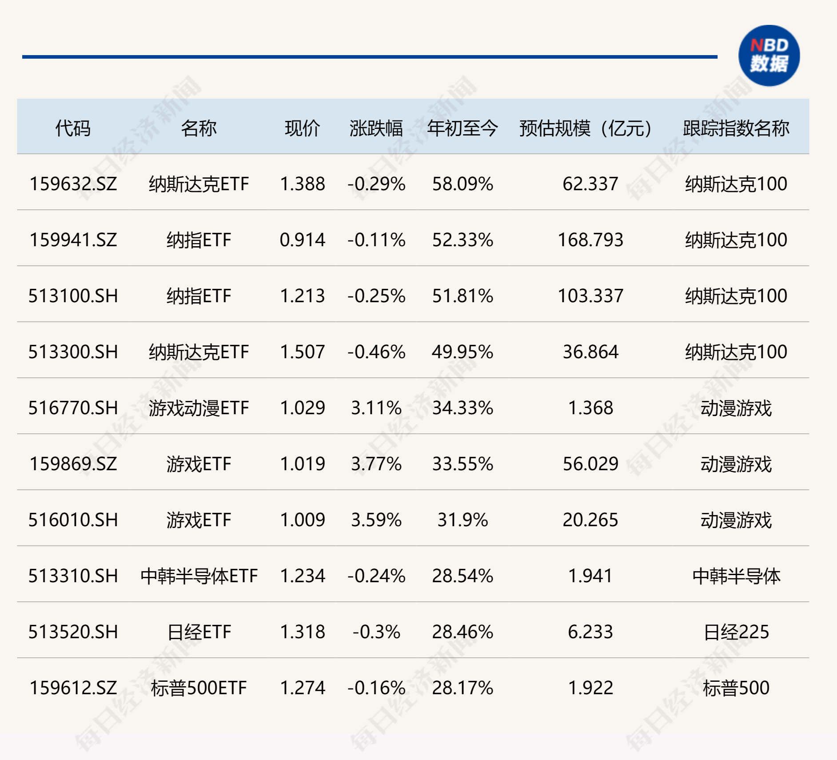
Task: Click index name 日经225
Action: 736,632
